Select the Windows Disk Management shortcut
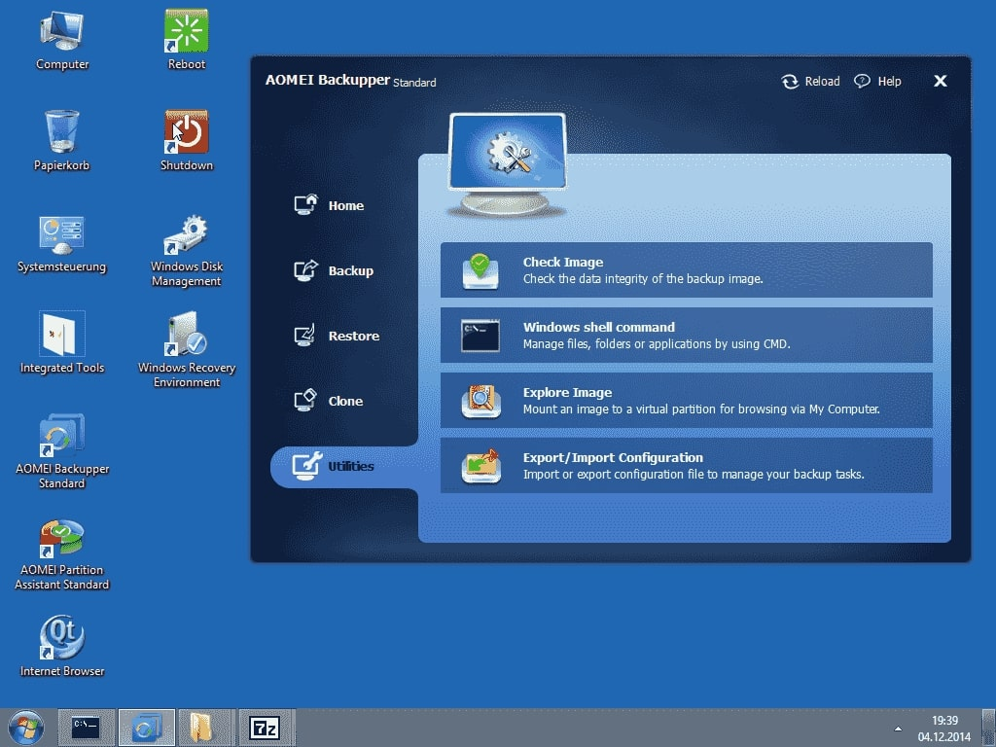The height and width of the screenshot is (747, 996). [186, 252]
